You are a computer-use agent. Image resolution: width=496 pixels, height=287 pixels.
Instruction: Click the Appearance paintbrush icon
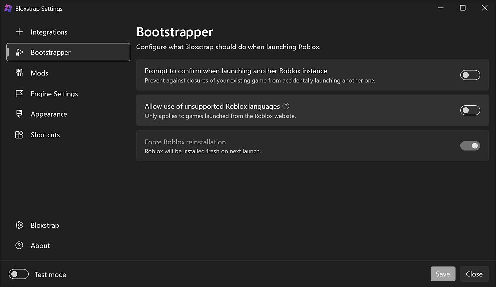19,114
